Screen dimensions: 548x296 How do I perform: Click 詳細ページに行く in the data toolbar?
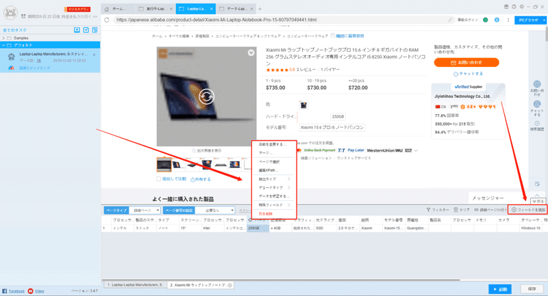pyautogui.click(x=490, y=210)
